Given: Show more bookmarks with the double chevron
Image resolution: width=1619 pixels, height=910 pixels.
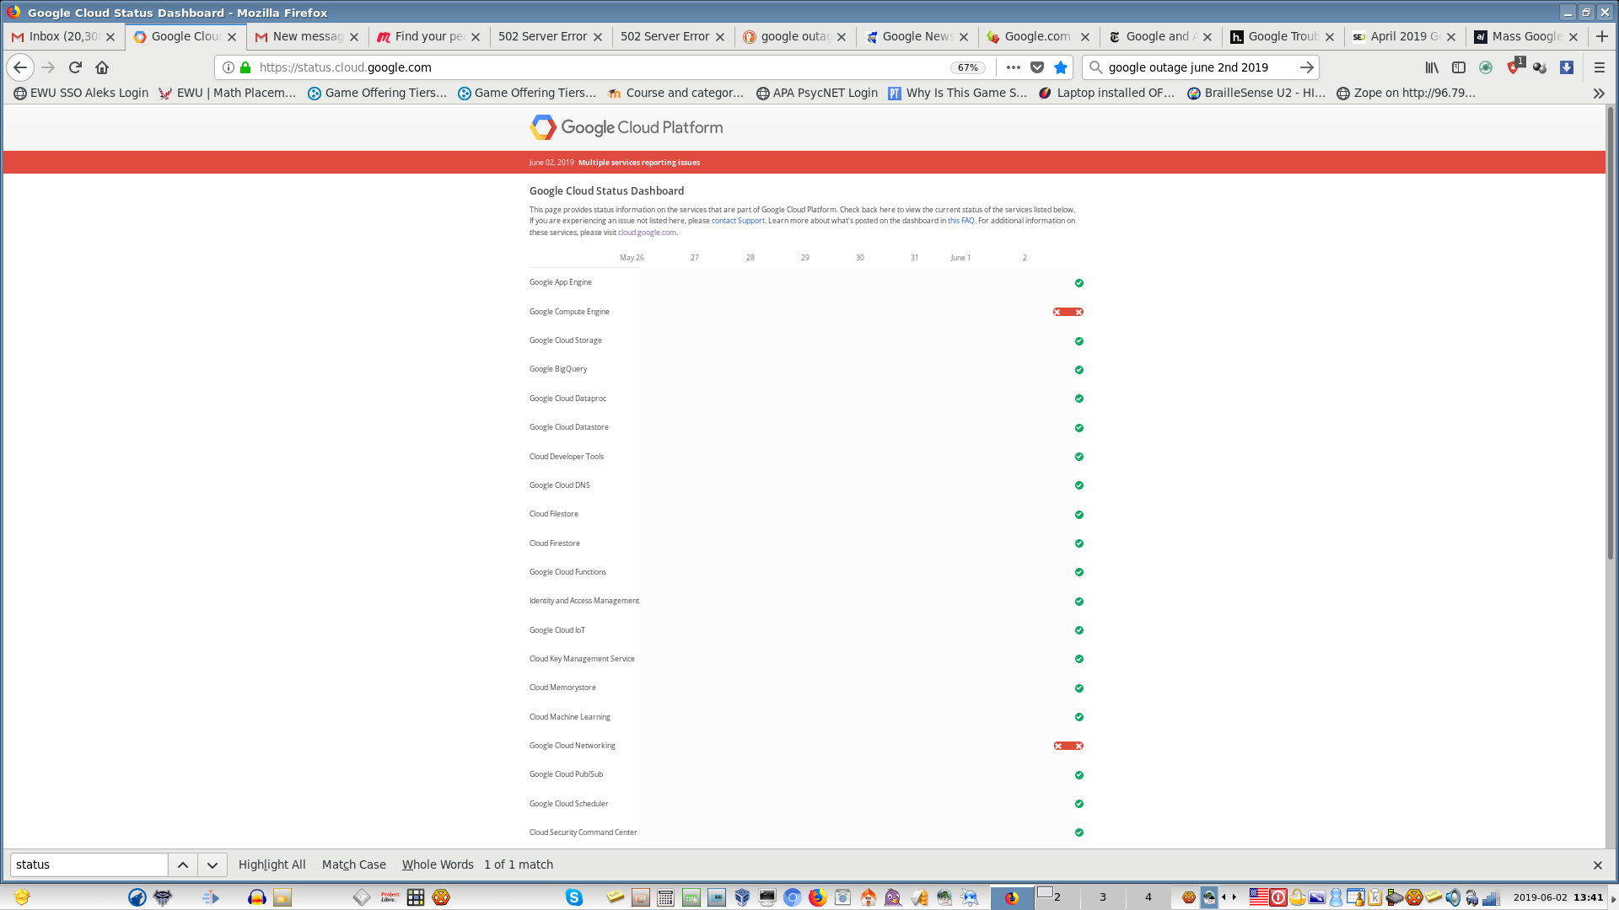Looking at the screenshot, I should tap(1599, 94).
